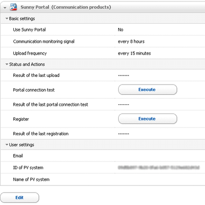Click the dashes value for last upload result
Viewport: 205px width, 205px height.
(123, 75)
